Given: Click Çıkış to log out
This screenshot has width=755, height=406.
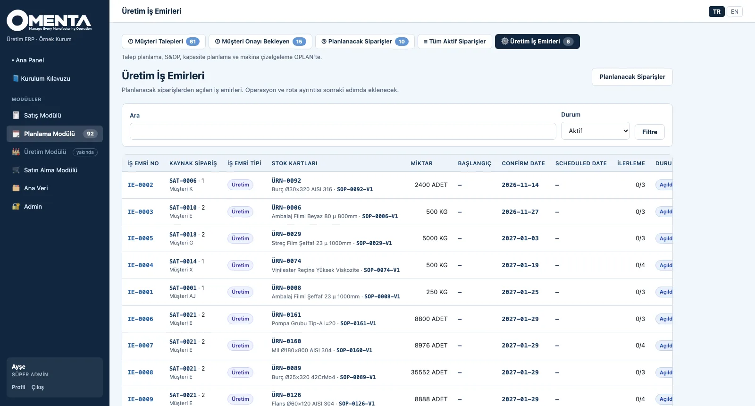Looking at the screenshot, I should point(38,387).
